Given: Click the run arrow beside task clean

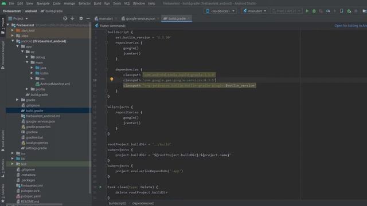Looking at the screenshot, I should (100, 187).
